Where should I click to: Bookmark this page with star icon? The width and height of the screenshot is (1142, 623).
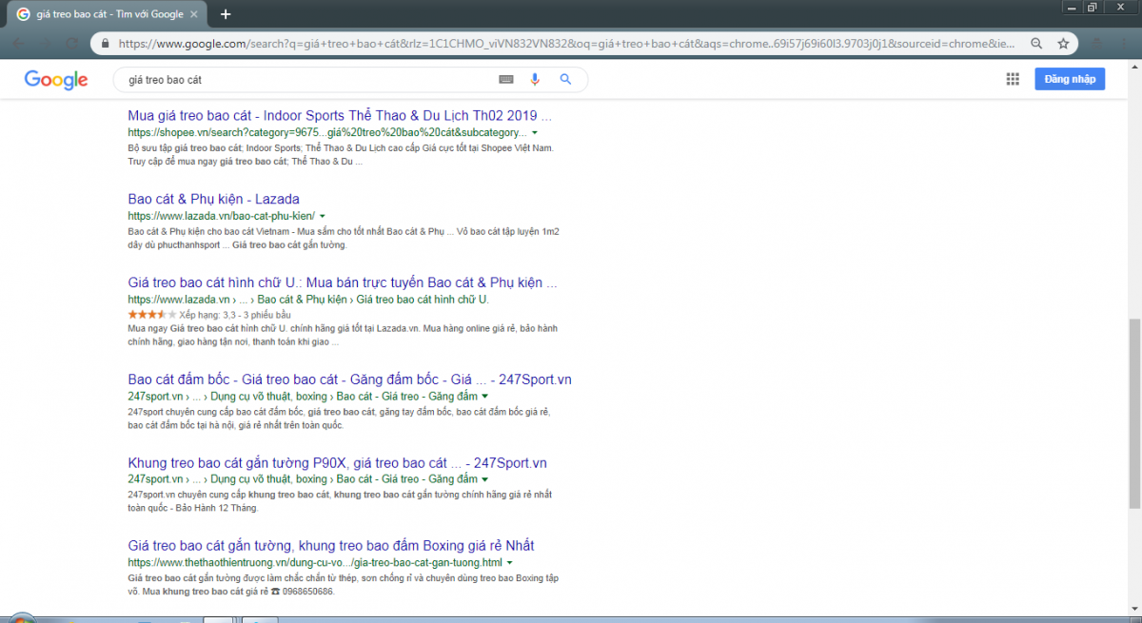click(x=1063, y=44)
